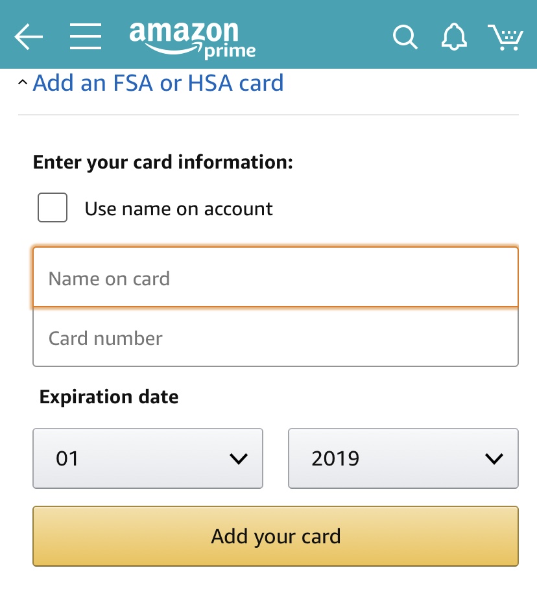Screen dimensions: 537x614
Task: Open notifications via the bell icon
Action: (454, 37)
